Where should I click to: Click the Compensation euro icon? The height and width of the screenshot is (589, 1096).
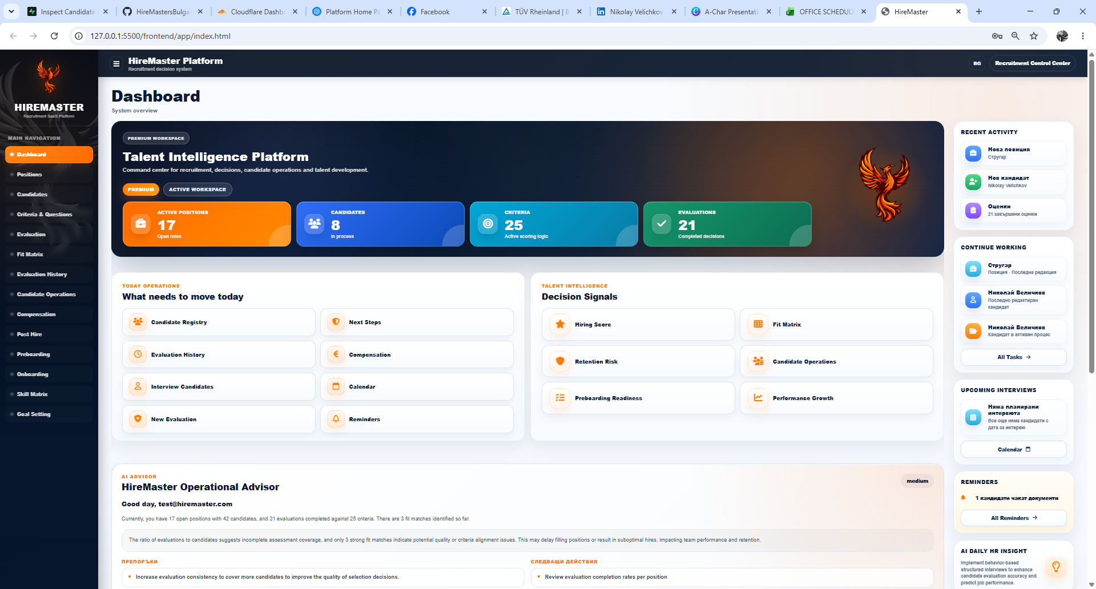coord(336,354)
